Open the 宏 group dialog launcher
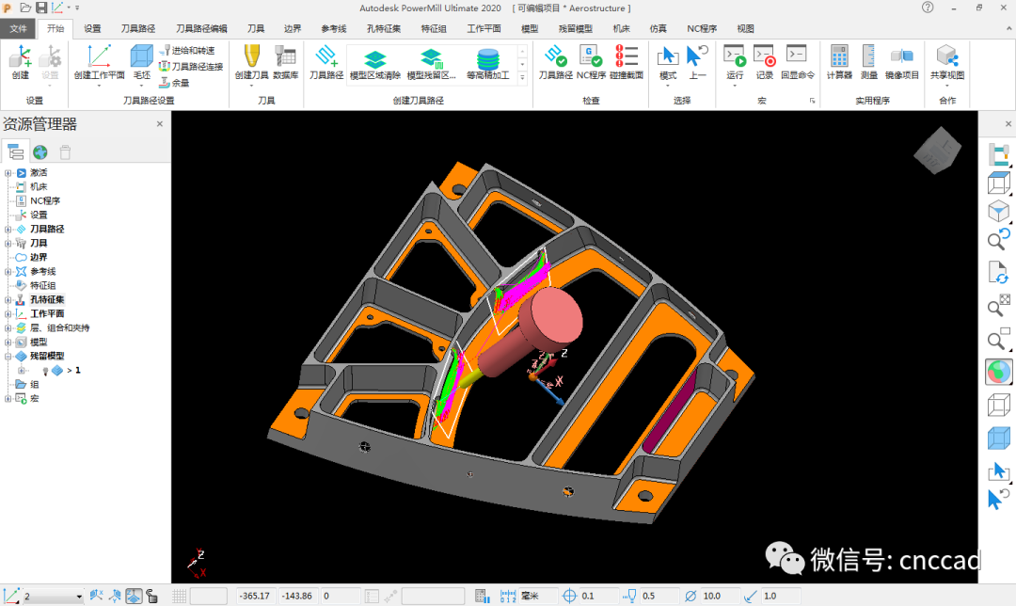1016x606 pixels. click(x=812, y=101)
